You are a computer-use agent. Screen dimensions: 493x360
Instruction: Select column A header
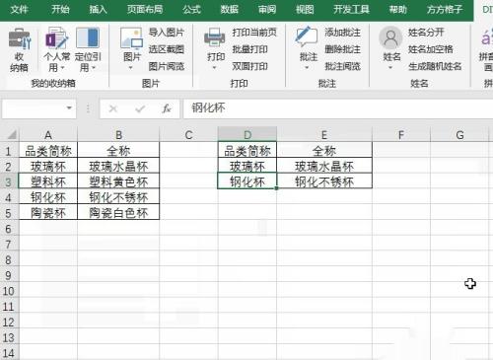click(x=48, y=135)
